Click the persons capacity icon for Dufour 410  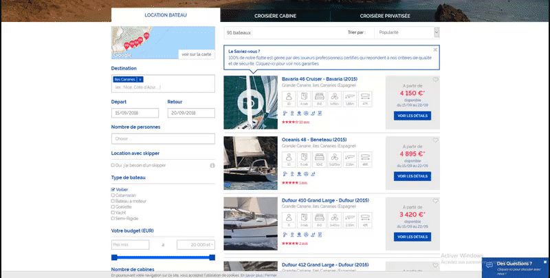coord(289,220)
